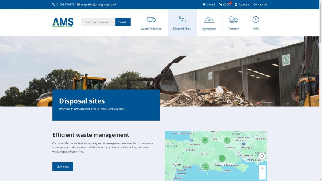
Task: Open the enquiries@ams-group.co.uk email link
Action: click(98, 4)
